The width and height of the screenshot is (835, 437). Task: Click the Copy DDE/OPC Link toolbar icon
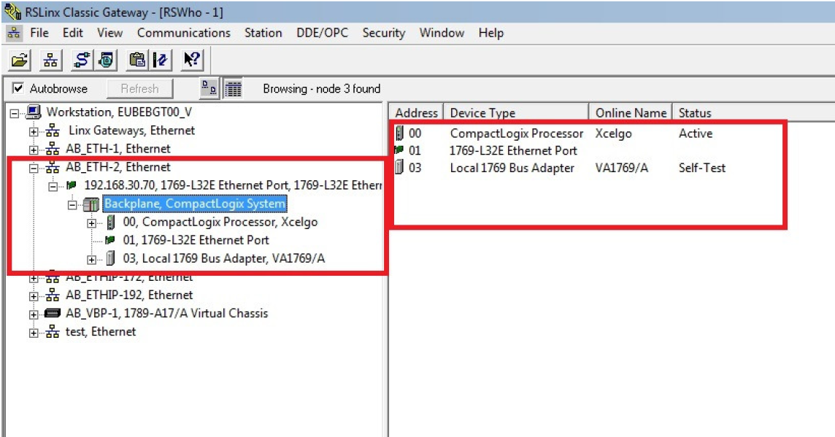pos(137,60)
